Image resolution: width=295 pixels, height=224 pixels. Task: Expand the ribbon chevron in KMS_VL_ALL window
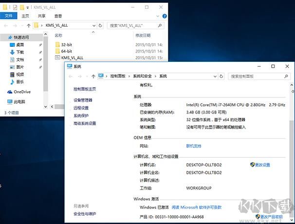point(158,16)
